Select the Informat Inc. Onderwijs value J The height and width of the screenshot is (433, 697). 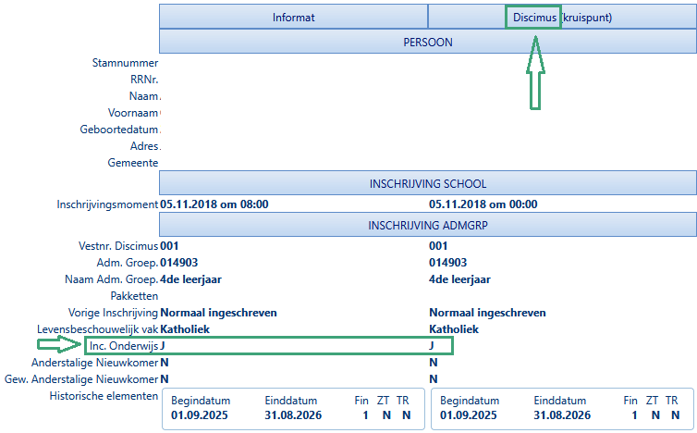tap(164, 345)
